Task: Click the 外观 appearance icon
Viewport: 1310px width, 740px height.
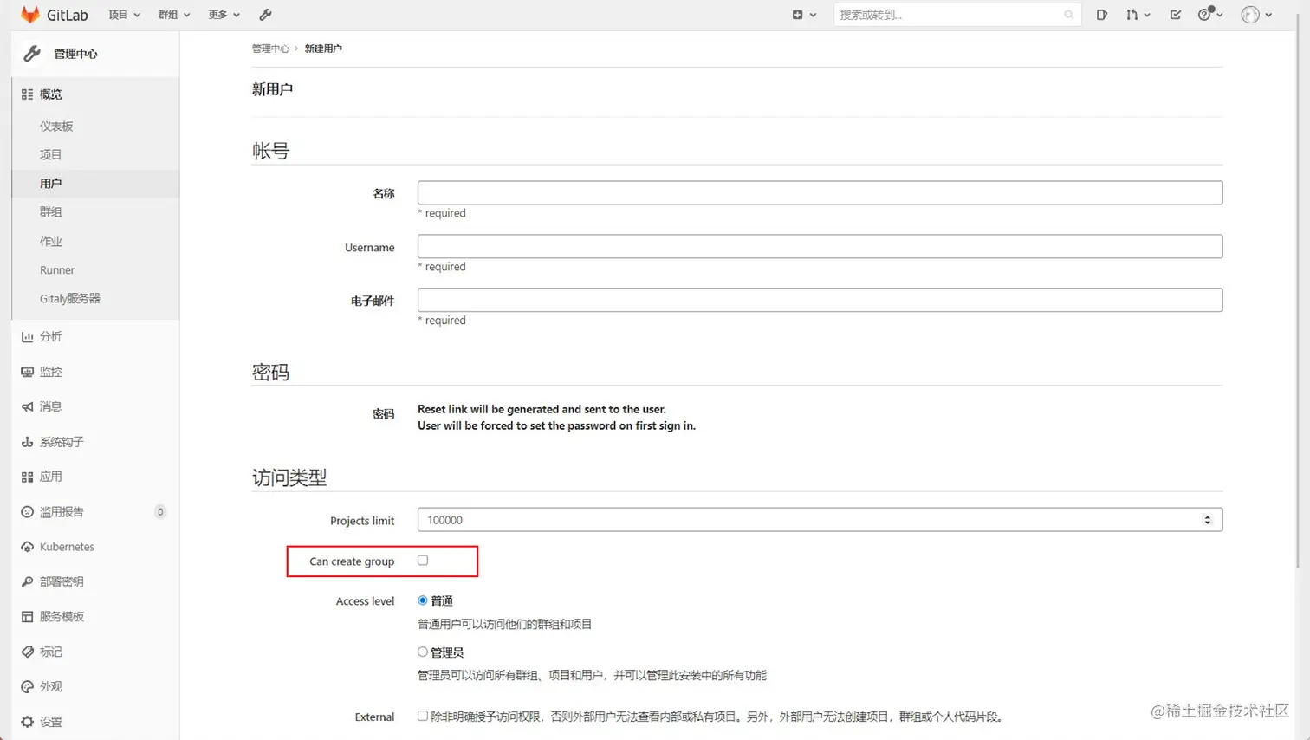Action: pos(27,686)
